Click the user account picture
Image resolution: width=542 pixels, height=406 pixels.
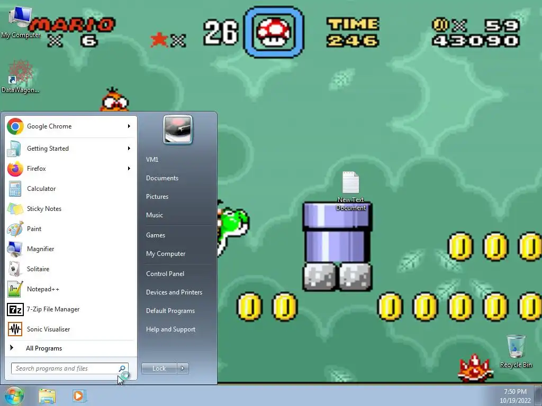[x=178, y=130]
